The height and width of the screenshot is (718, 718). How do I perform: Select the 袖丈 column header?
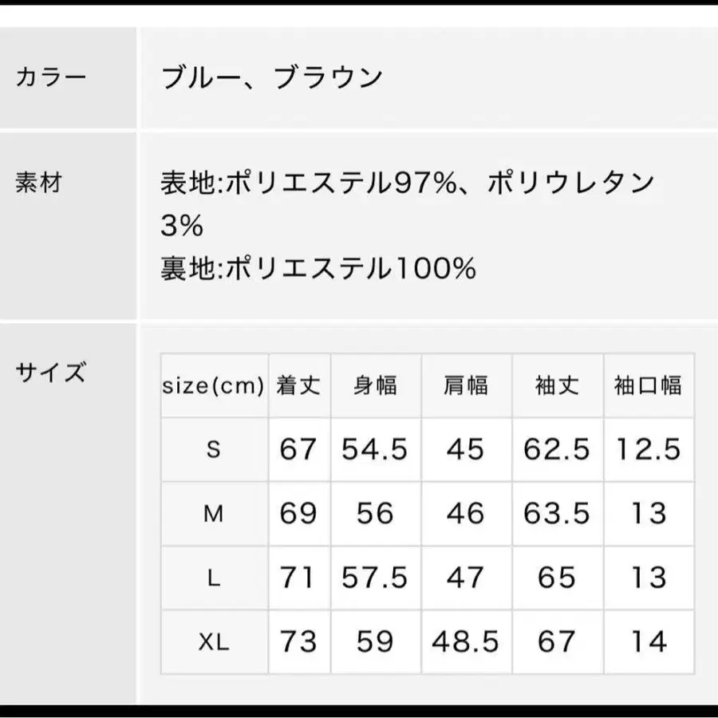pyautogui.click(x=557, y=386)
